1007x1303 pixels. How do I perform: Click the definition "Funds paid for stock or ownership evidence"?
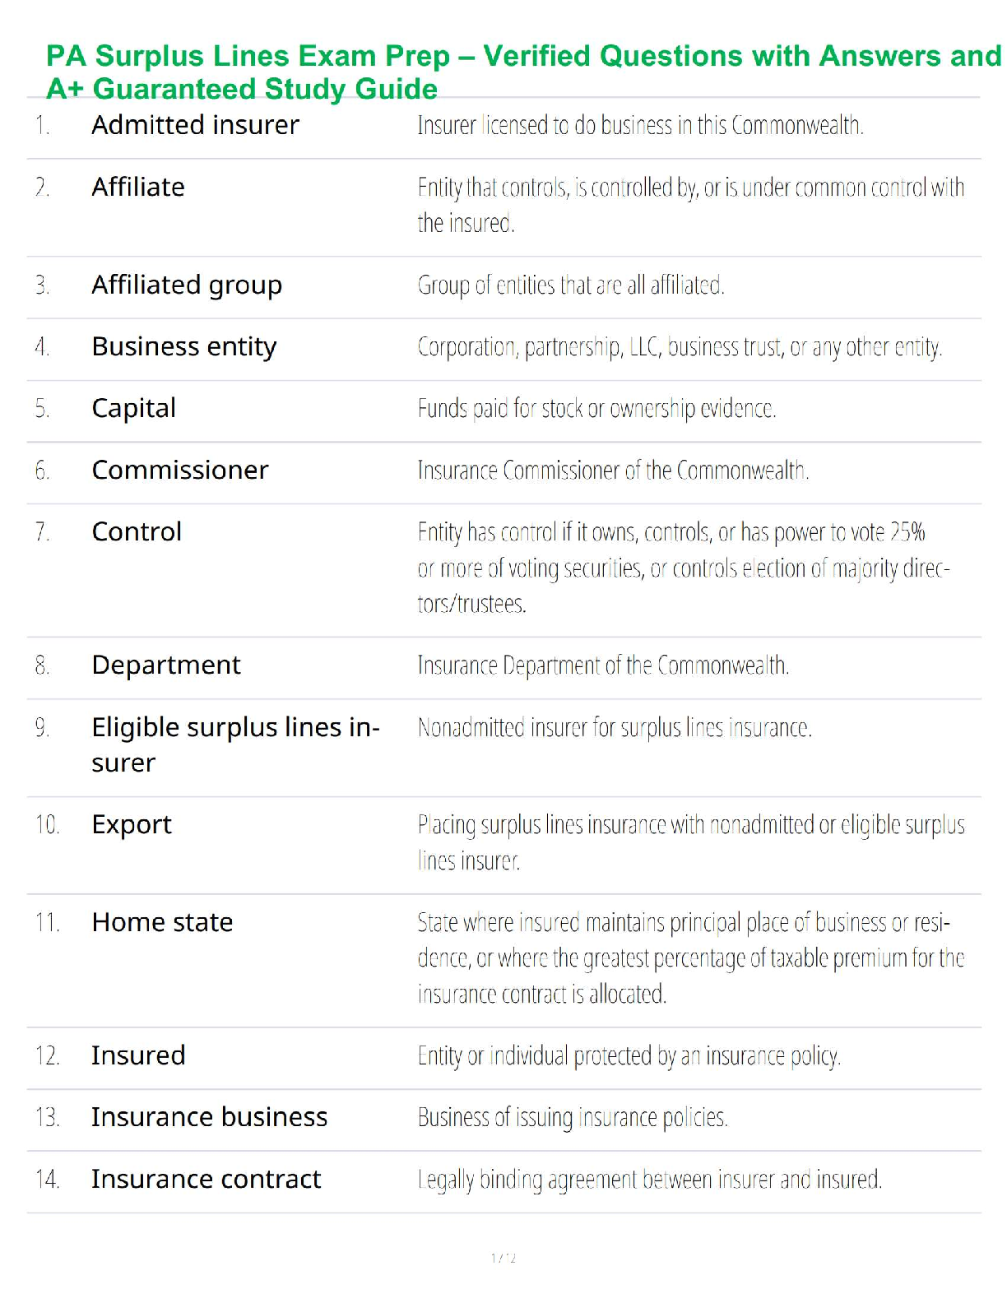click(x=596, y=408)
